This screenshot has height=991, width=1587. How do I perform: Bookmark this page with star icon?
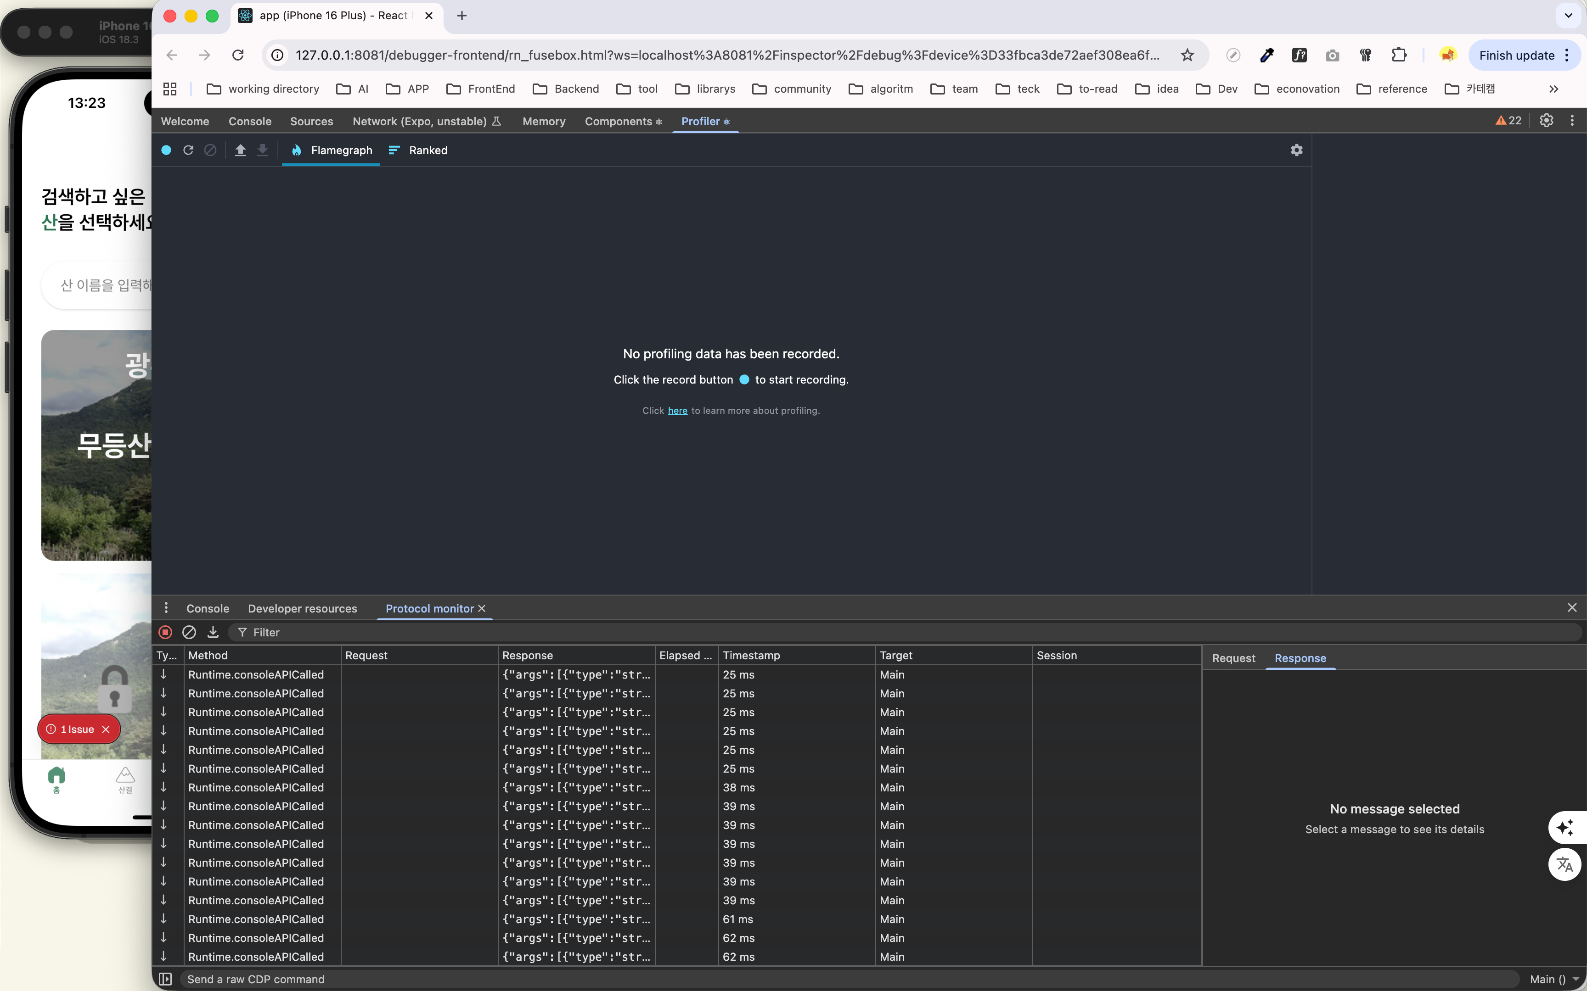(1187, 55)
